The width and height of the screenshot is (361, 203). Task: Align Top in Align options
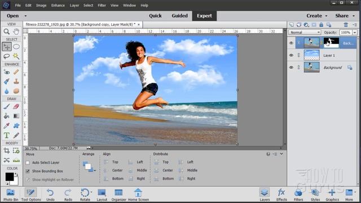[111, 162]
